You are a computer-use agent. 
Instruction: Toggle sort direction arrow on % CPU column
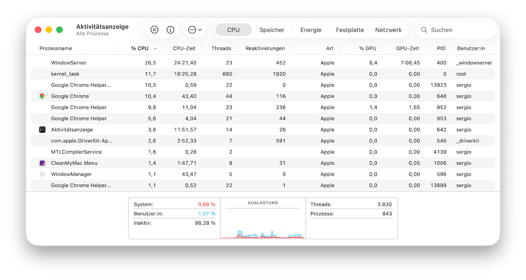coord(155,49)
